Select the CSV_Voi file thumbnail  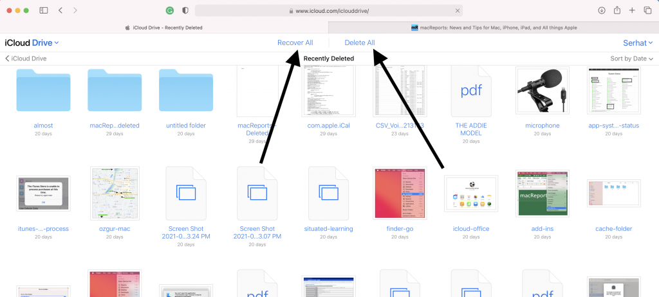click(400, 91)
